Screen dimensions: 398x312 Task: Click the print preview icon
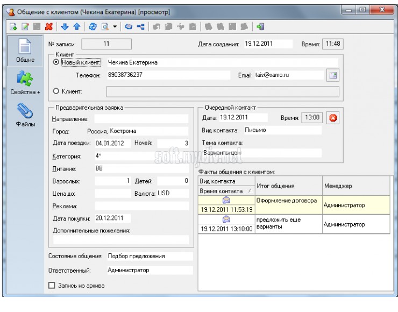(x=105, y=27)
